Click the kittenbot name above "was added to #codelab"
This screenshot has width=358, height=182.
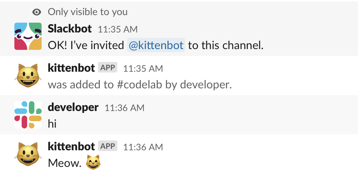[71, 68]
